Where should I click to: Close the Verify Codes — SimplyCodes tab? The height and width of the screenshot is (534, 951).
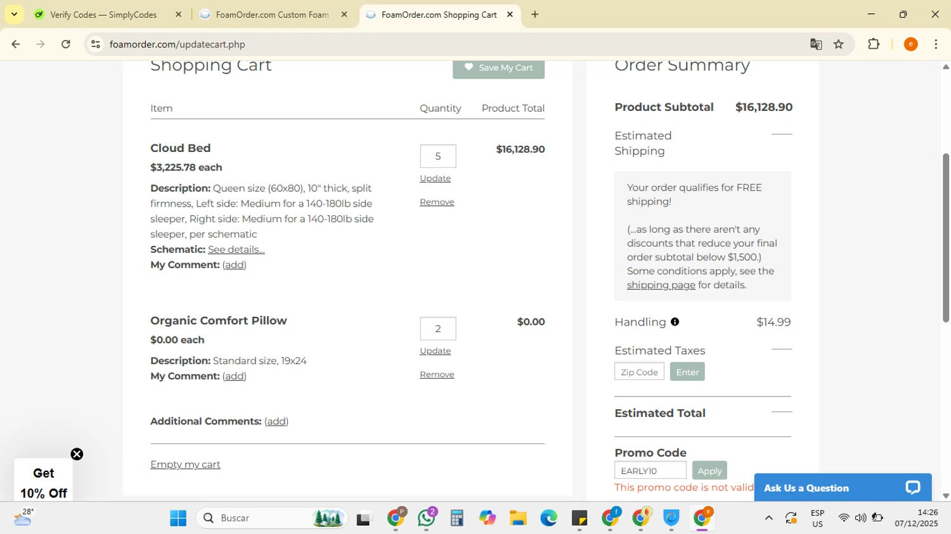pyautogui.click(x=178, y=15)
